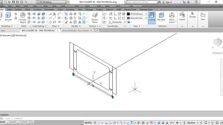Click the Smooth Object tool
This screenshot has width=223, height=125.
[x=23, y=18]
